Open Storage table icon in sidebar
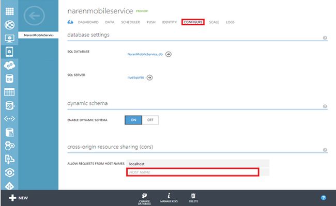 [9, 92]
